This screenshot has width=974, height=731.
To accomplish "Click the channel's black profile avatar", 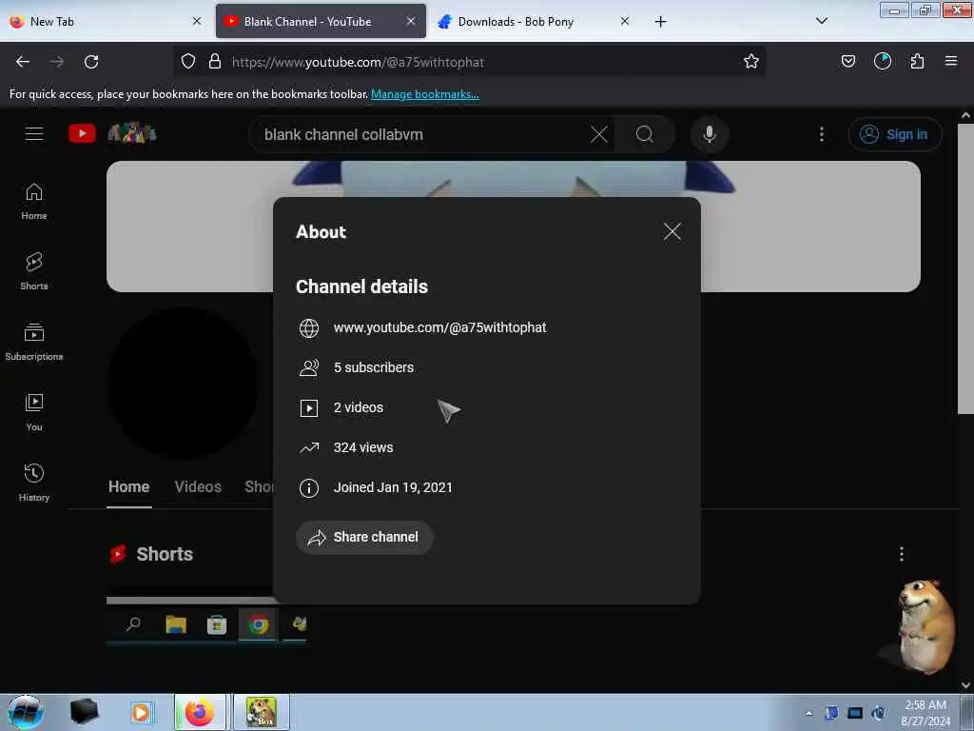I will click(x=184, y=384).
